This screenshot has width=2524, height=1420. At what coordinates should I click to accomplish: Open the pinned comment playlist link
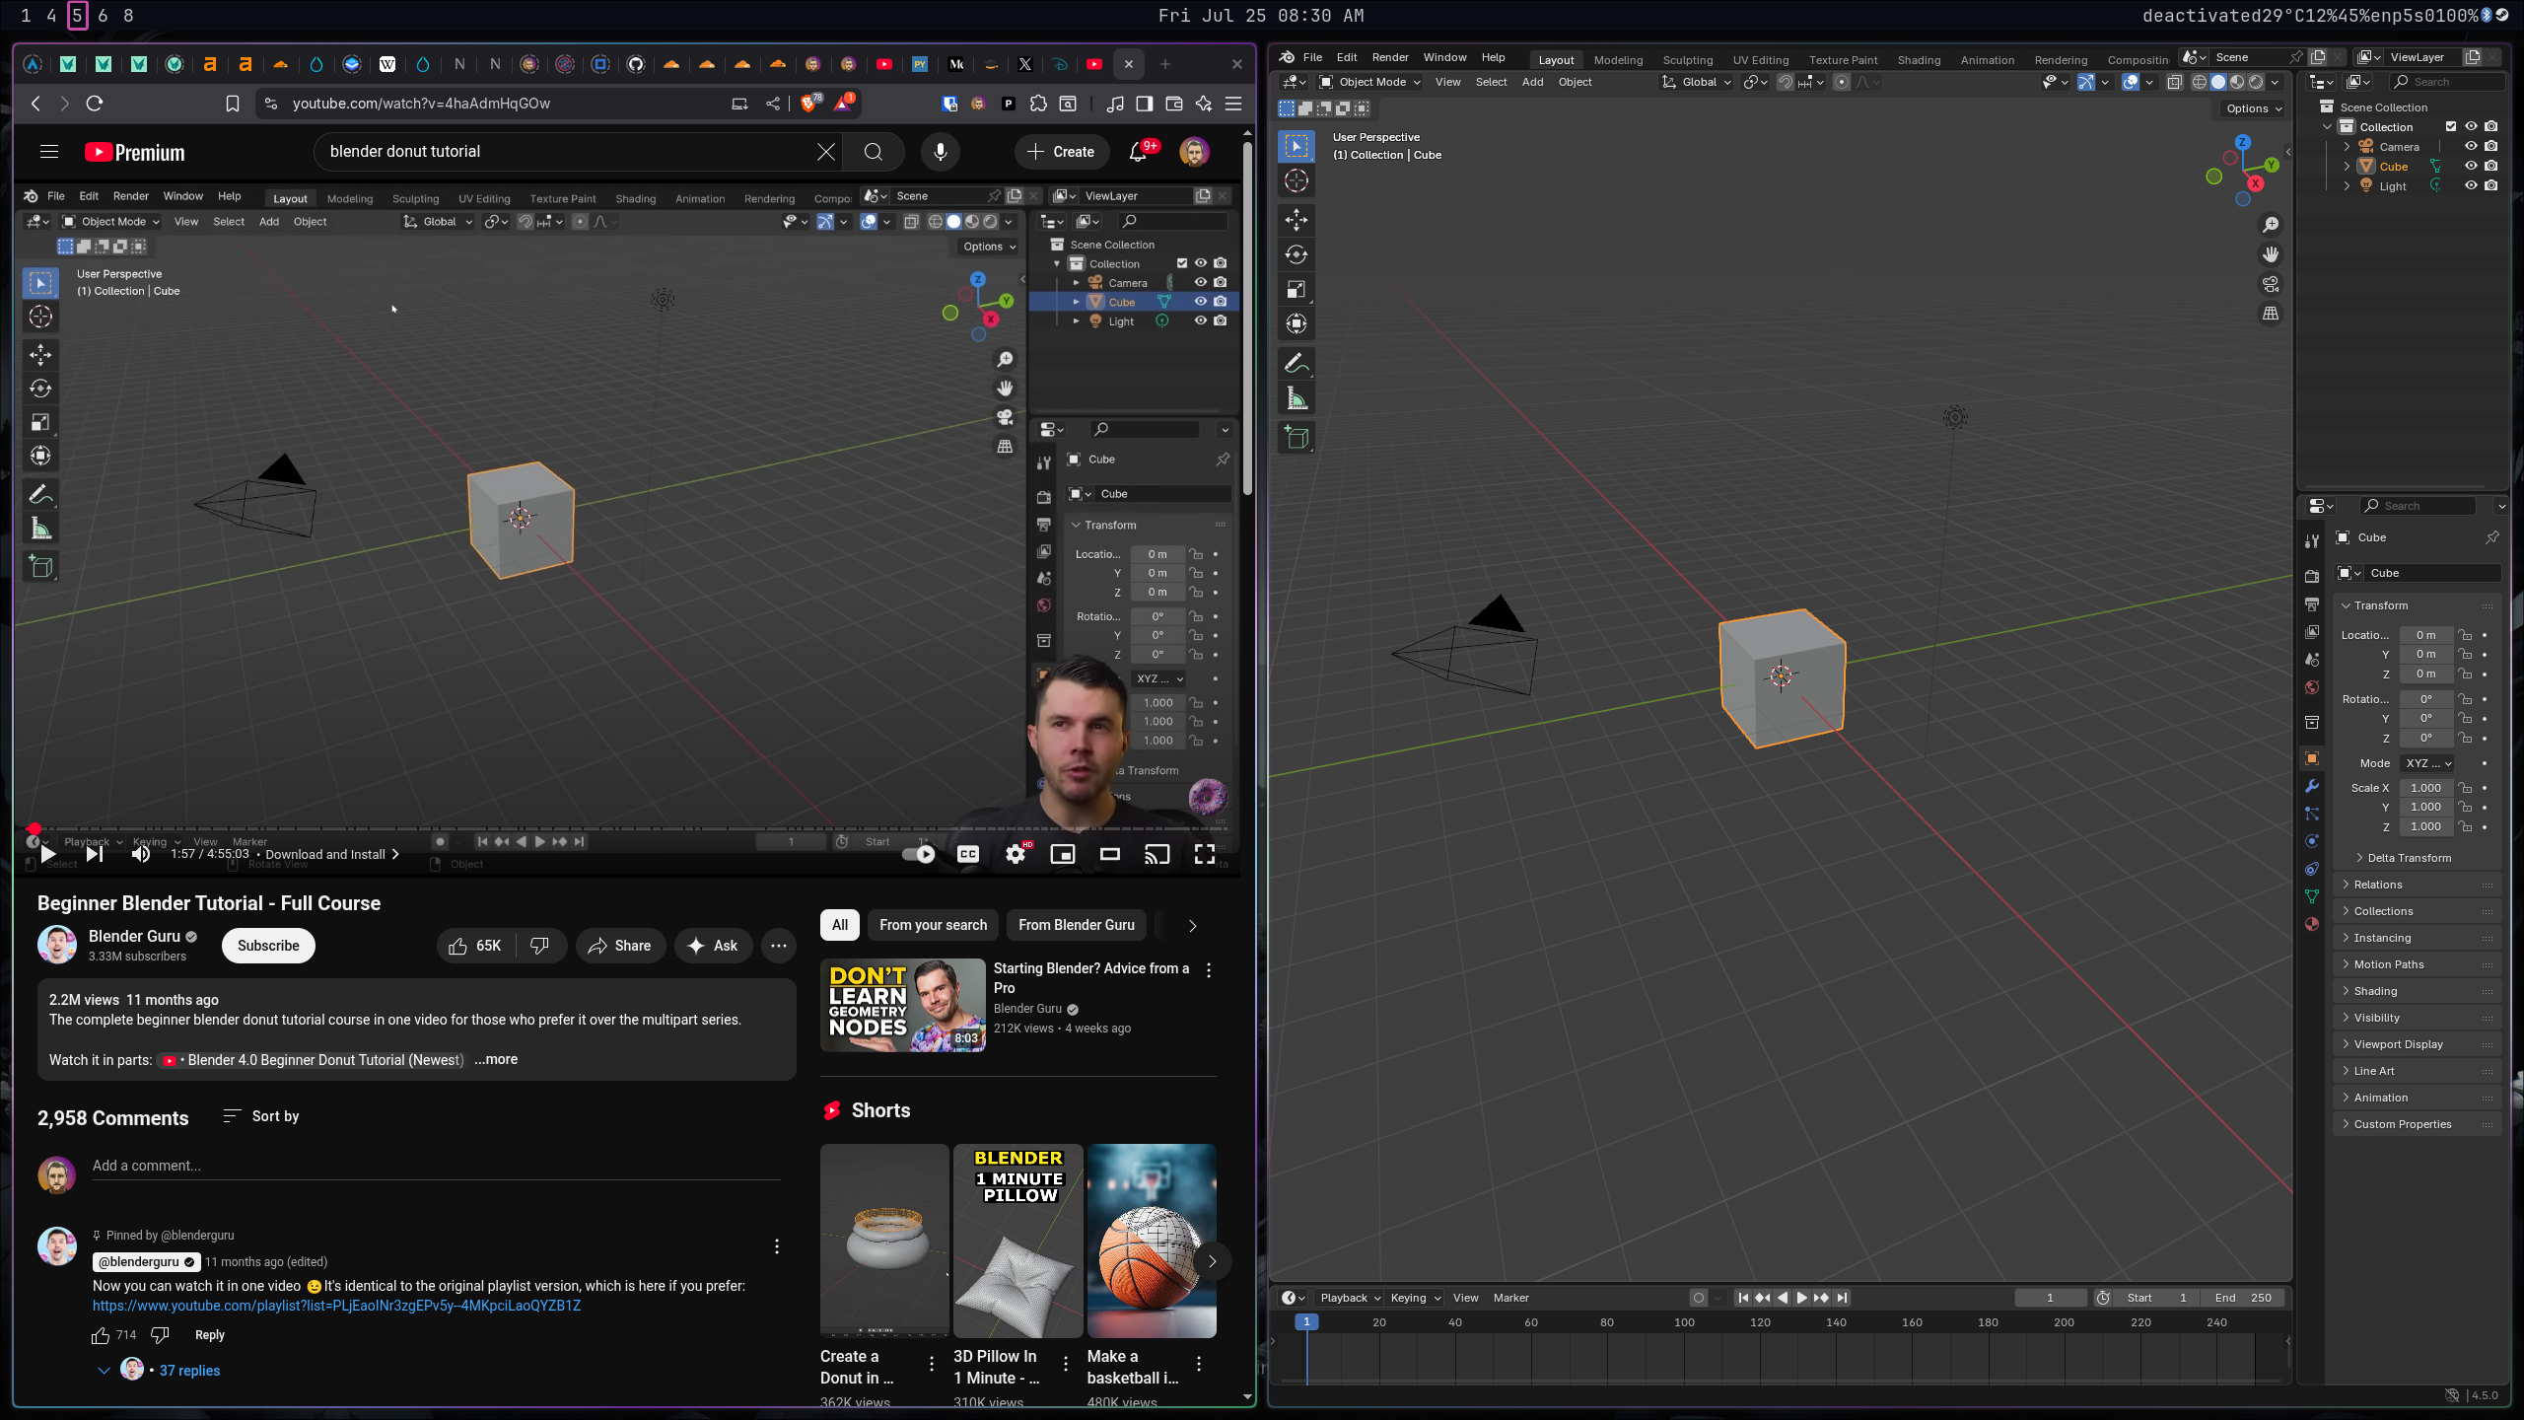click(x=336, y=1306)
